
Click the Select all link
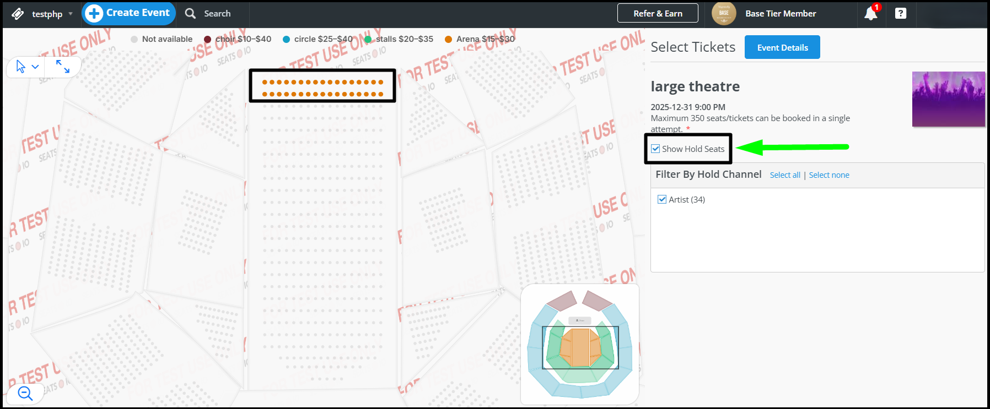coord(785,175)
